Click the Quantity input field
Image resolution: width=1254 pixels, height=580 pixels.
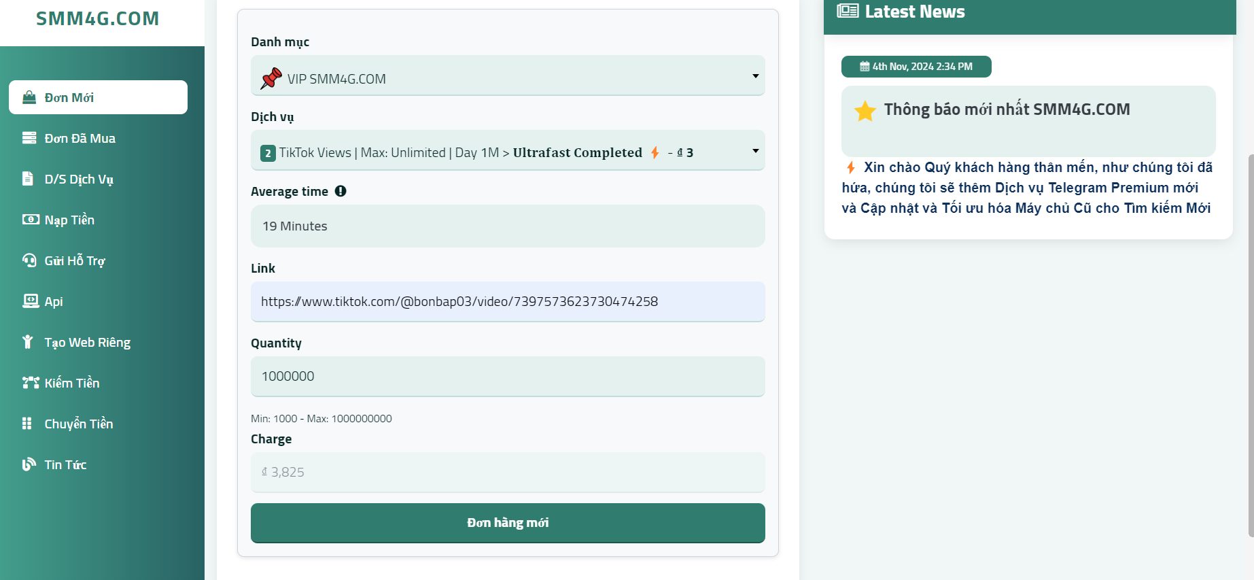coord(508,376)
